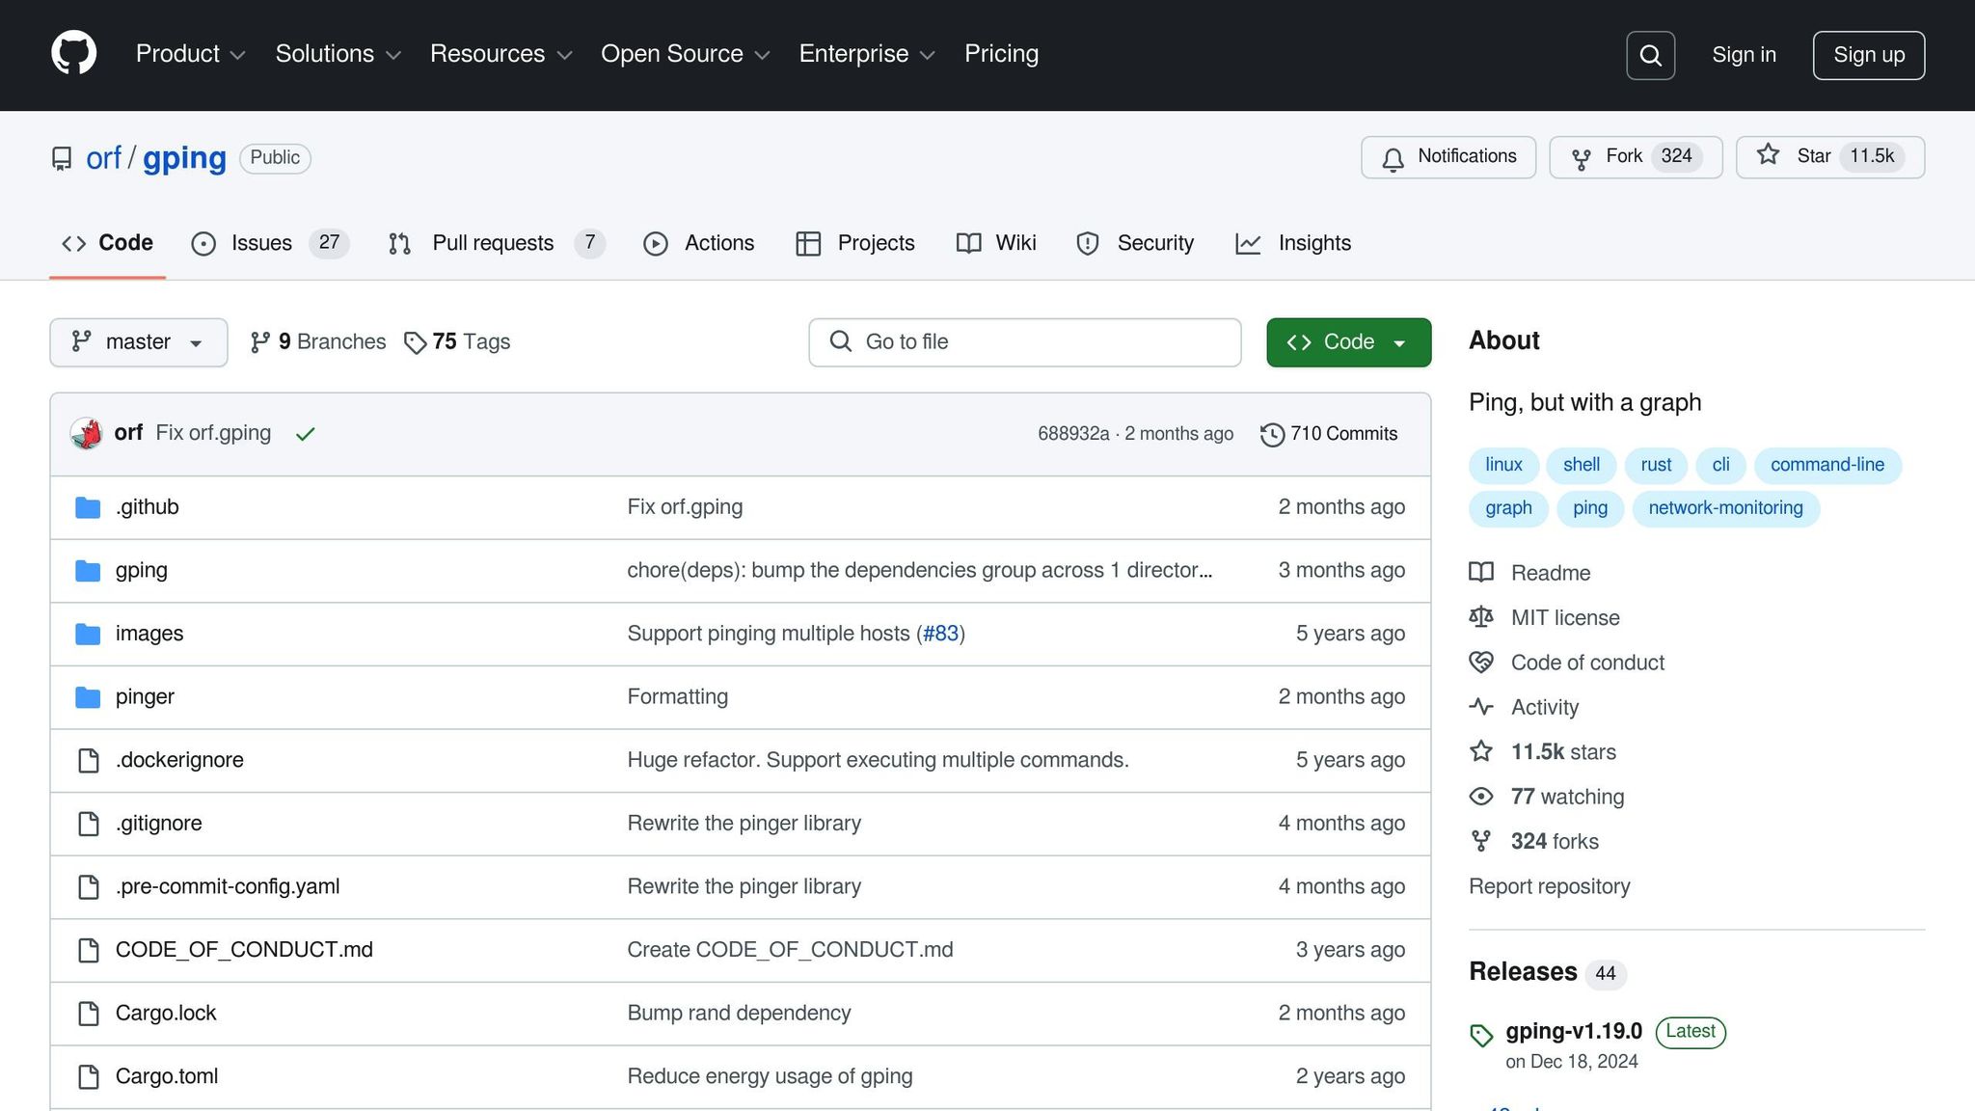
Task: Expand the Product menu in header
Action: pyautogui.click(x=190, y=54)
